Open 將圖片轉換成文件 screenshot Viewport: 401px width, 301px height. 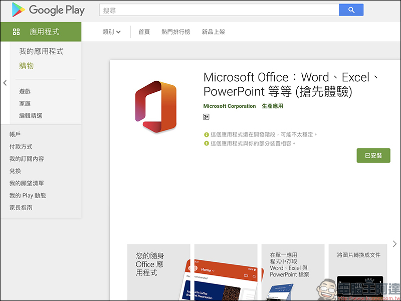(x=357, y=272)
